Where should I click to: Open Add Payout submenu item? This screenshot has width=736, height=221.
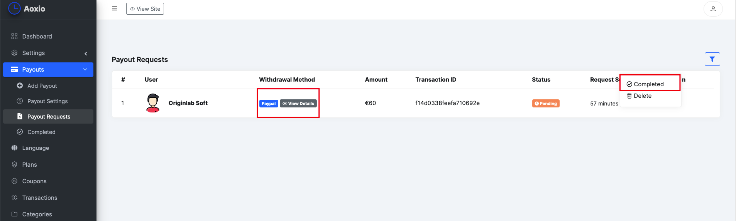tap(42, 86)
